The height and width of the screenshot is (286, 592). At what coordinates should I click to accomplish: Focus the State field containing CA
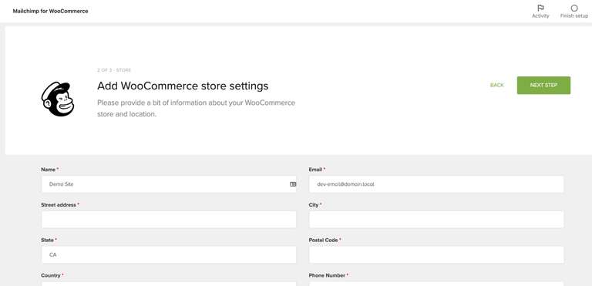tap(169, 254)
